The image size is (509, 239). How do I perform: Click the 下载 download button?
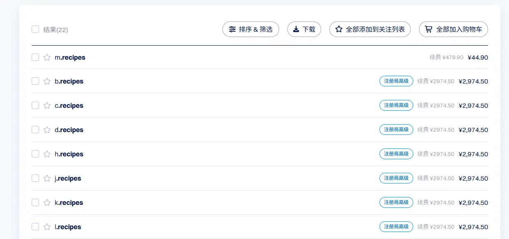tap(304, 29)
